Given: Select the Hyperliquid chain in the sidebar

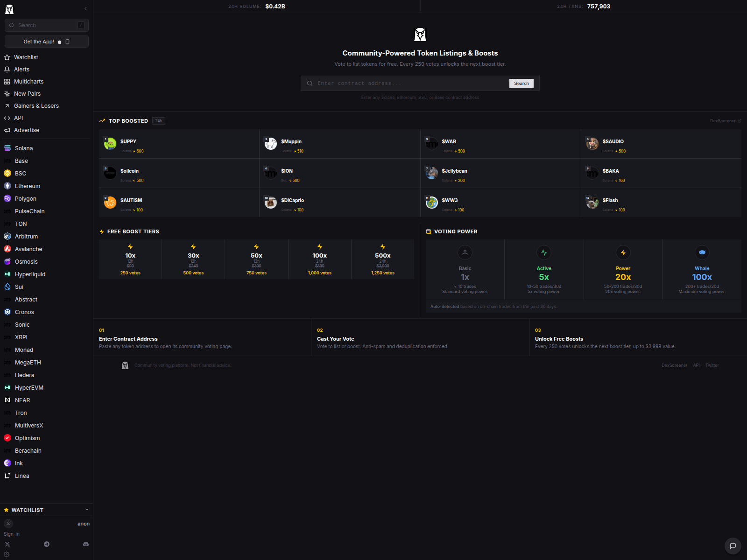Looking at the screenshot, I should tap(30, 274).
